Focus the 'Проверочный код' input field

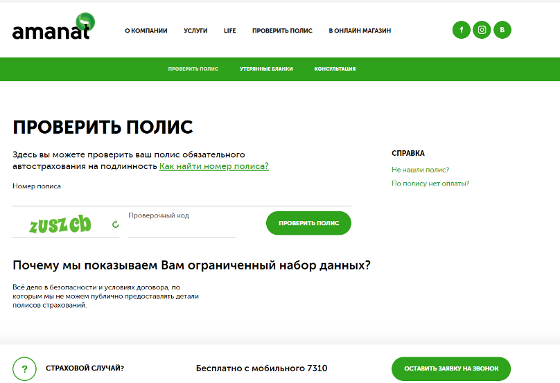182,227
